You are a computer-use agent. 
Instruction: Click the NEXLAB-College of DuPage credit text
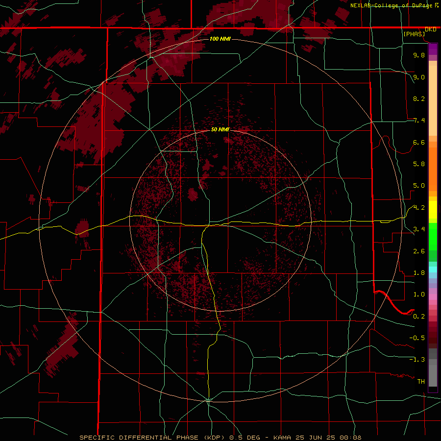pos(391,5)
